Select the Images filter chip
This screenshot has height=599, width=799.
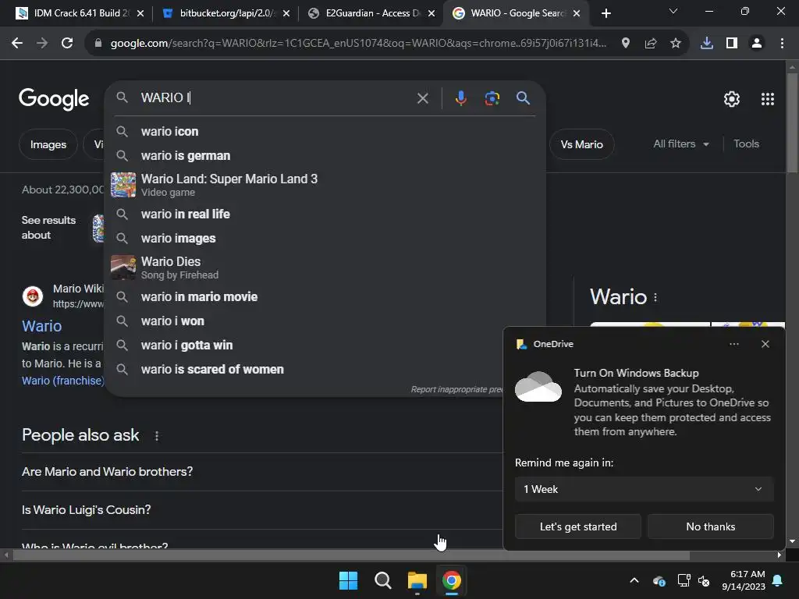pos(48,144)
